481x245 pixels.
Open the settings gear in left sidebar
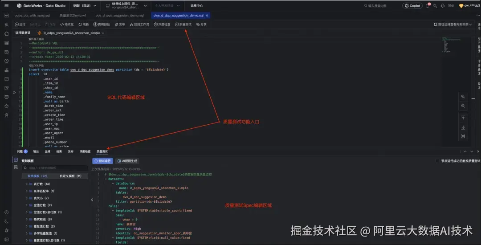click(x=6, y=230)
